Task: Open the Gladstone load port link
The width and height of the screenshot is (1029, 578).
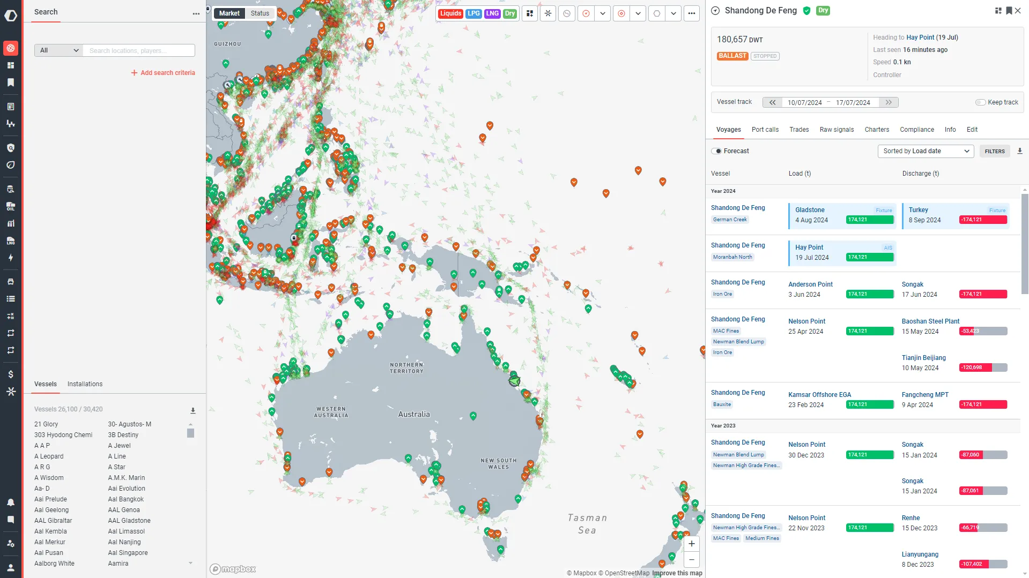Action: [x=810, y=210]
